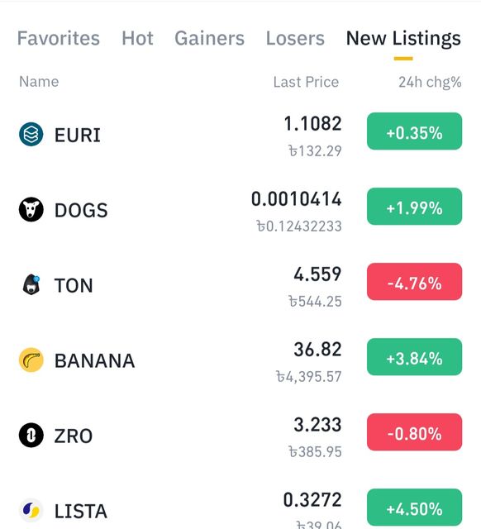The height and width of the screenshot is (529, 481).
Task: Select the LISTA coin icon
Action: point(31,511)
